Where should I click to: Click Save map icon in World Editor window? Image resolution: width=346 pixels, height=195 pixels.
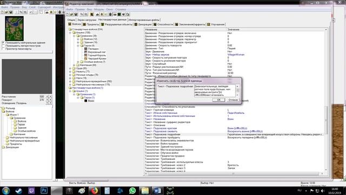click(11, 12)
